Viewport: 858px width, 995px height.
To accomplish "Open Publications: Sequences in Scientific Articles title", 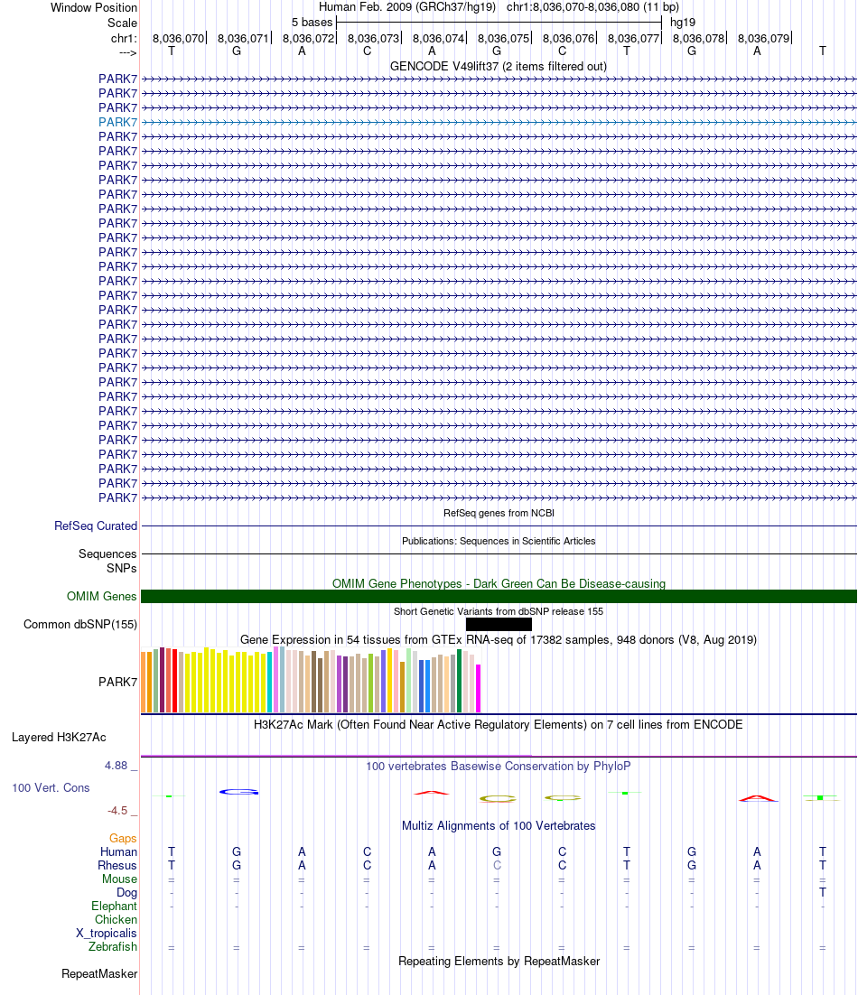I will (499, 541).
